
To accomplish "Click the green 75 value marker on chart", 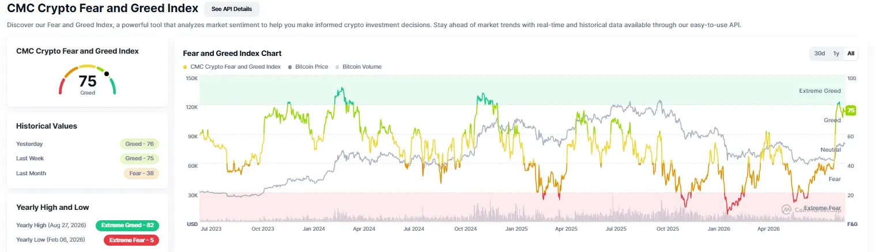I will (x=851, y=111).
